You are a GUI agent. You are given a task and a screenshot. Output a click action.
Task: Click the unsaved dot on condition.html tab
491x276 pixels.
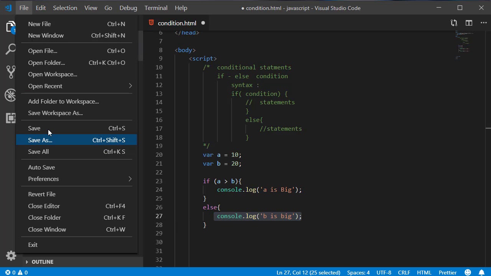(203, 23)
